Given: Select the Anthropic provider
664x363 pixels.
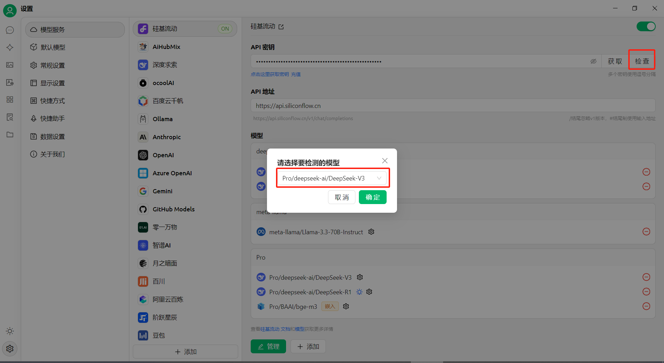Looking at the screenshot, I should [185, 137].
